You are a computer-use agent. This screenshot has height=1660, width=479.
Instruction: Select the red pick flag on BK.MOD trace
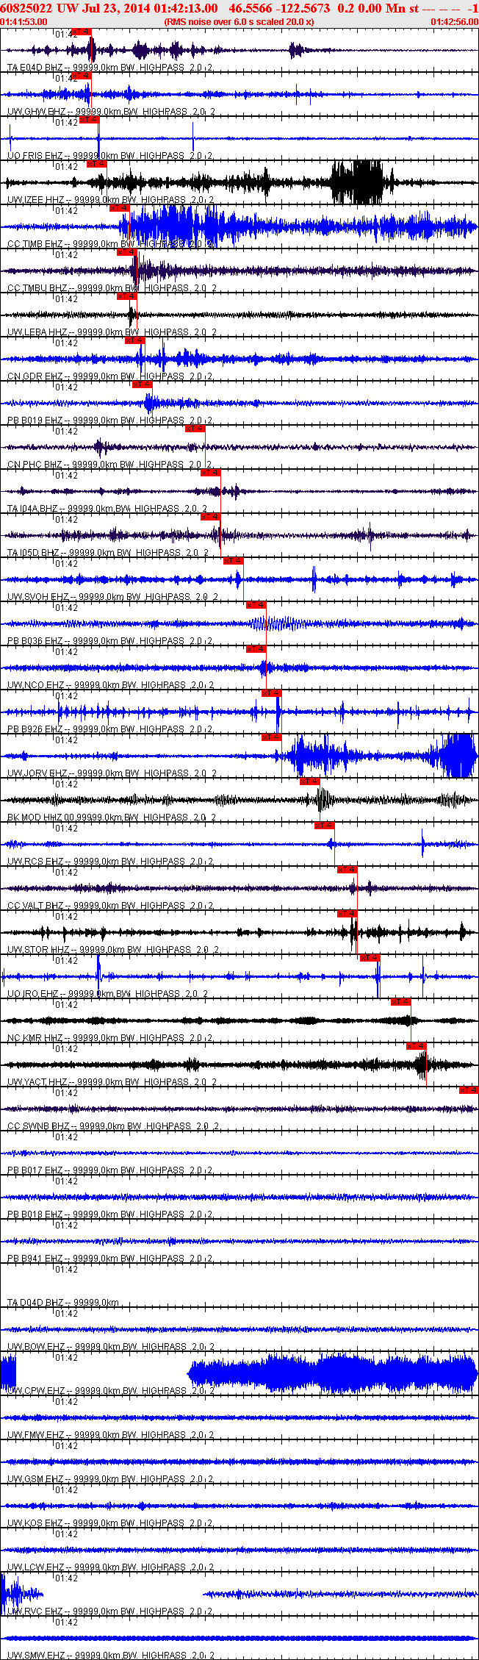310,781
